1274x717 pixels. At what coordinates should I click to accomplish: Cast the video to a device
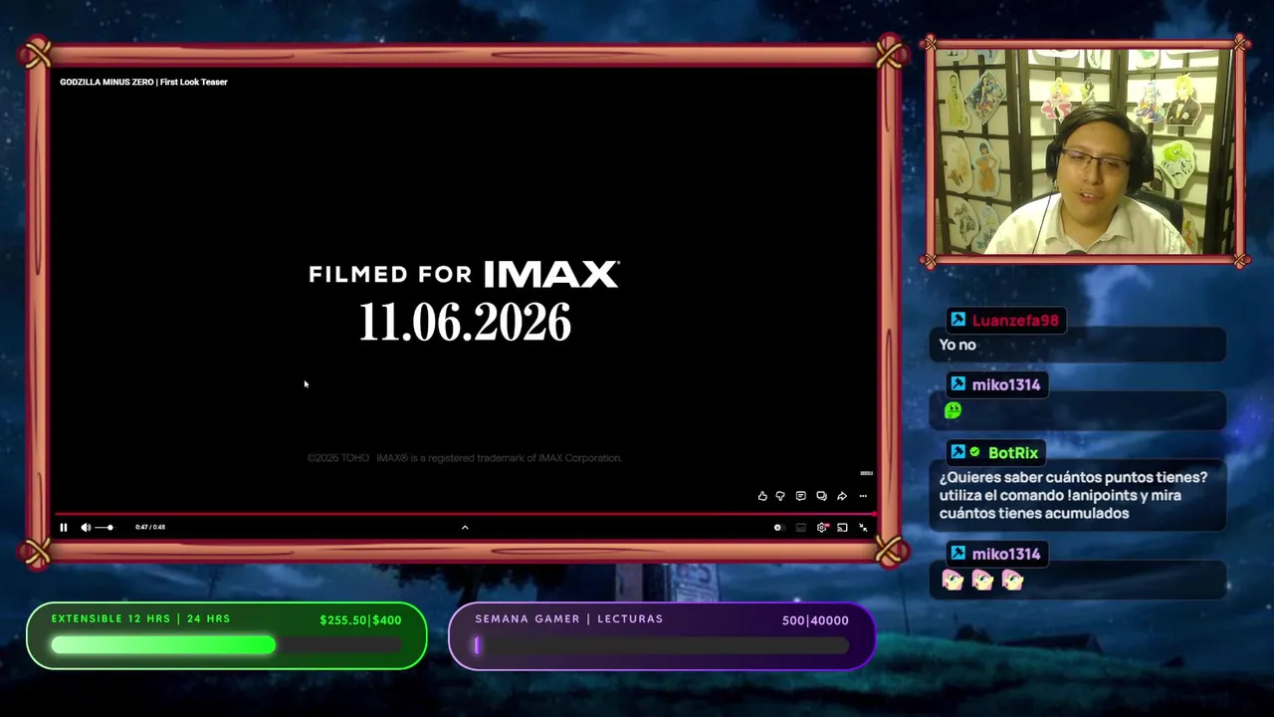tap(842, 528)
